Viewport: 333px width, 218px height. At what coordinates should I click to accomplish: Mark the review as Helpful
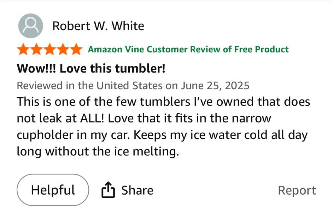pos(53,190)
